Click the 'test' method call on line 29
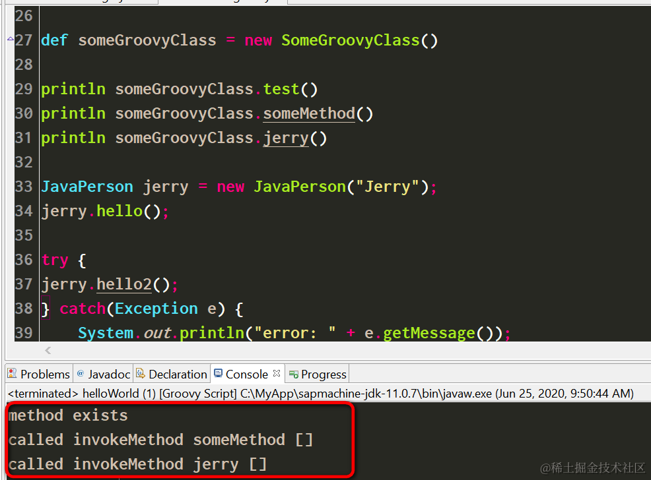The width and height of the screenshot is (651, 480). pos(281,89)
